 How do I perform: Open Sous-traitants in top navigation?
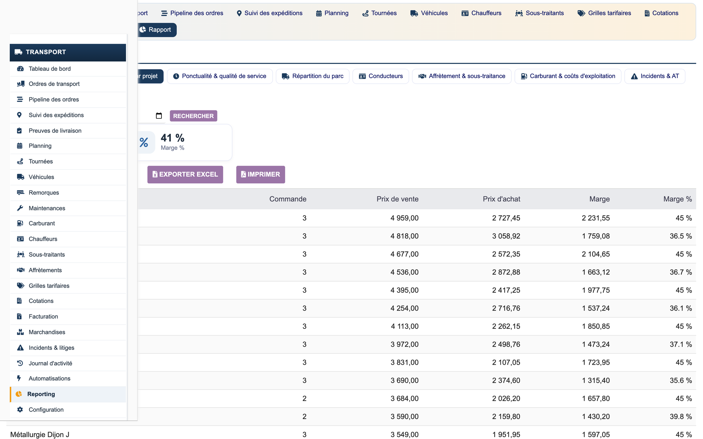click(539, 13)
